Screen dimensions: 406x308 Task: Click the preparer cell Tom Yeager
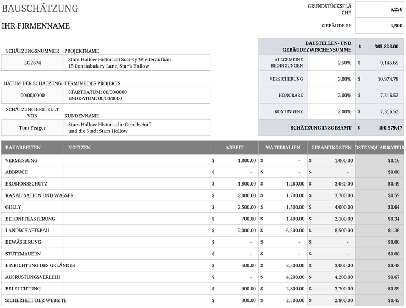[32, 128]
